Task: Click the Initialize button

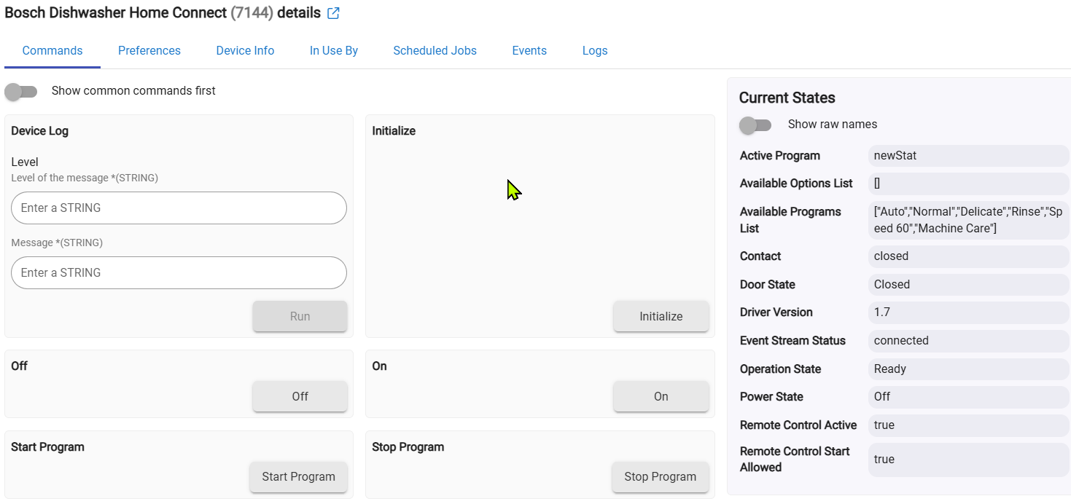Action: 661,317
